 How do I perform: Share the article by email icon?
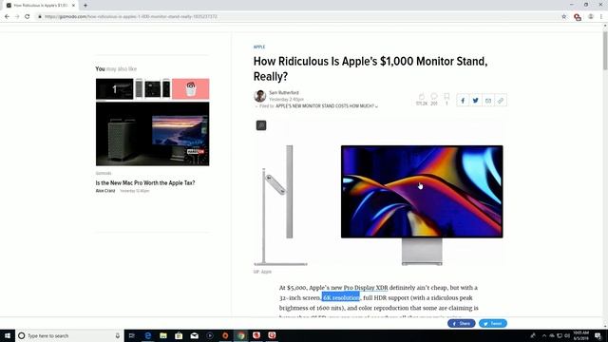click(488, 101)
